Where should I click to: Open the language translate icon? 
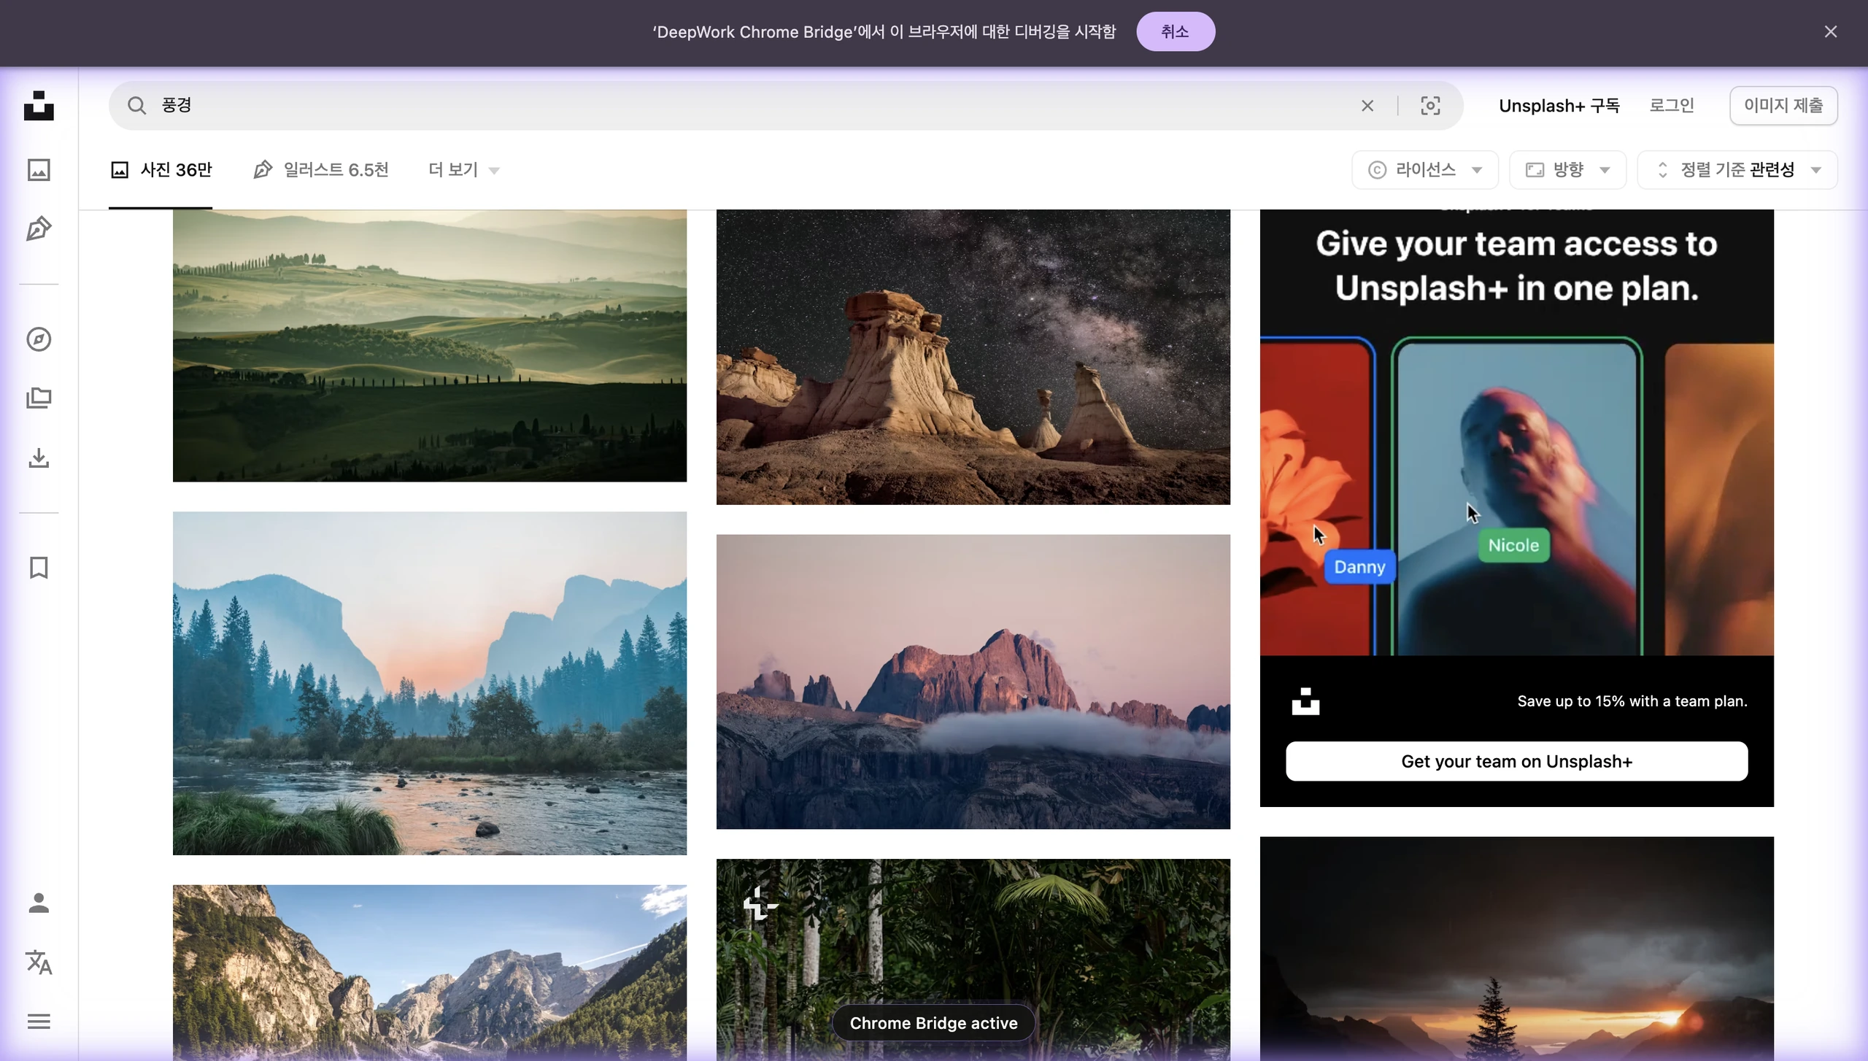click(x=39, y=962)
